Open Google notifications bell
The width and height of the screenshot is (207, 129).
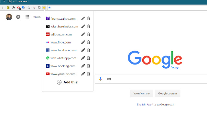click(x=18, y=17)
